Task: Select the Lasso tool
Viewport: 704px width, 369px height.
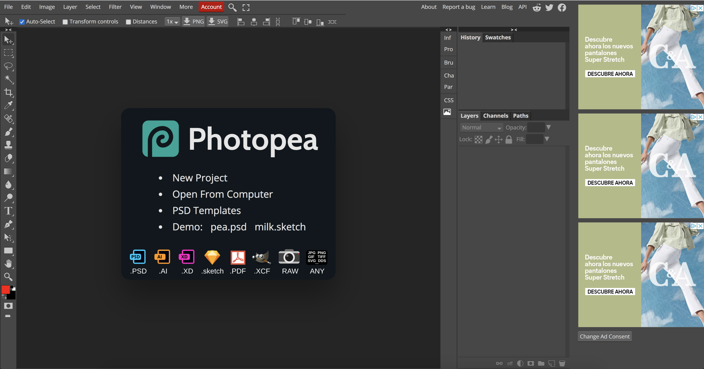Action: click(8, 66)
